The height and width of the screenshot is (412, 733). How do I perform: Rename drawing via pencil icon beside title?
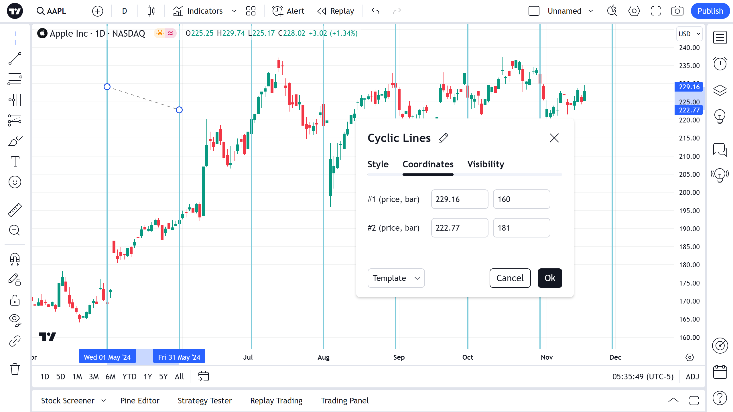[x=443, y=138]
